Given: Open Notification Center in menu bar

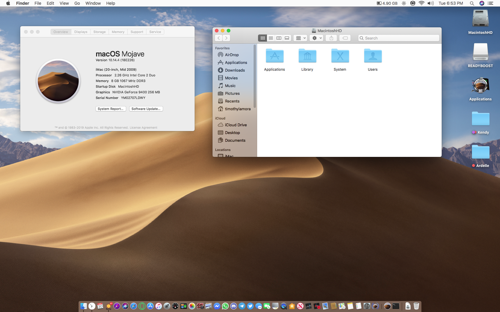Looking at the screenshot, I should coord(490,3).
